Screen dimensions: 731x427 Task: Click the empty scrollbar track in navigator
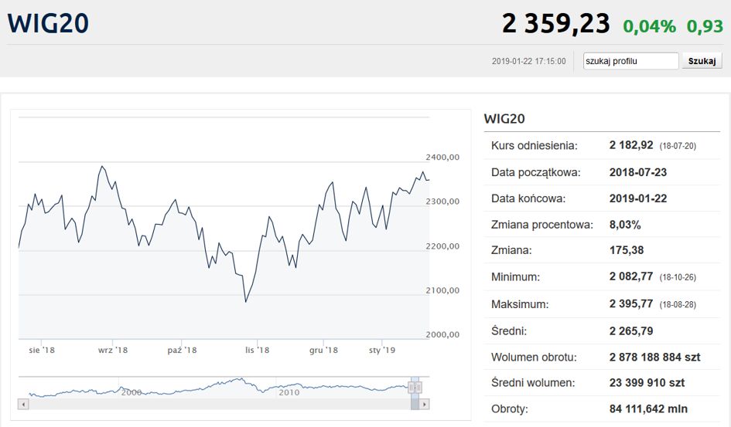click(x=217, y=404)
